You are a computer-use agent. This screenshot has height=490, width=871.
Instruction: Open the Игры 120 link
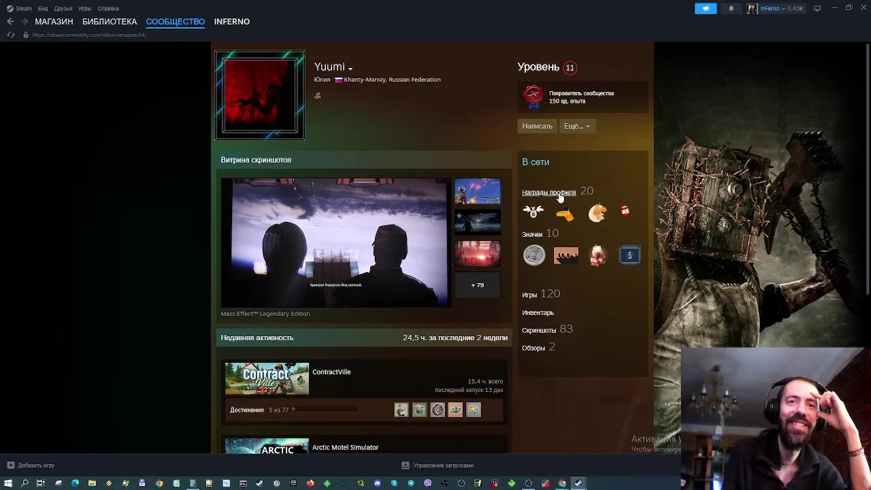coord(541,294)
